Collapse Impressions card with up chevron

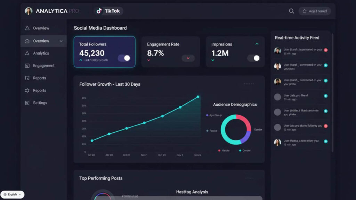[257, 44]
